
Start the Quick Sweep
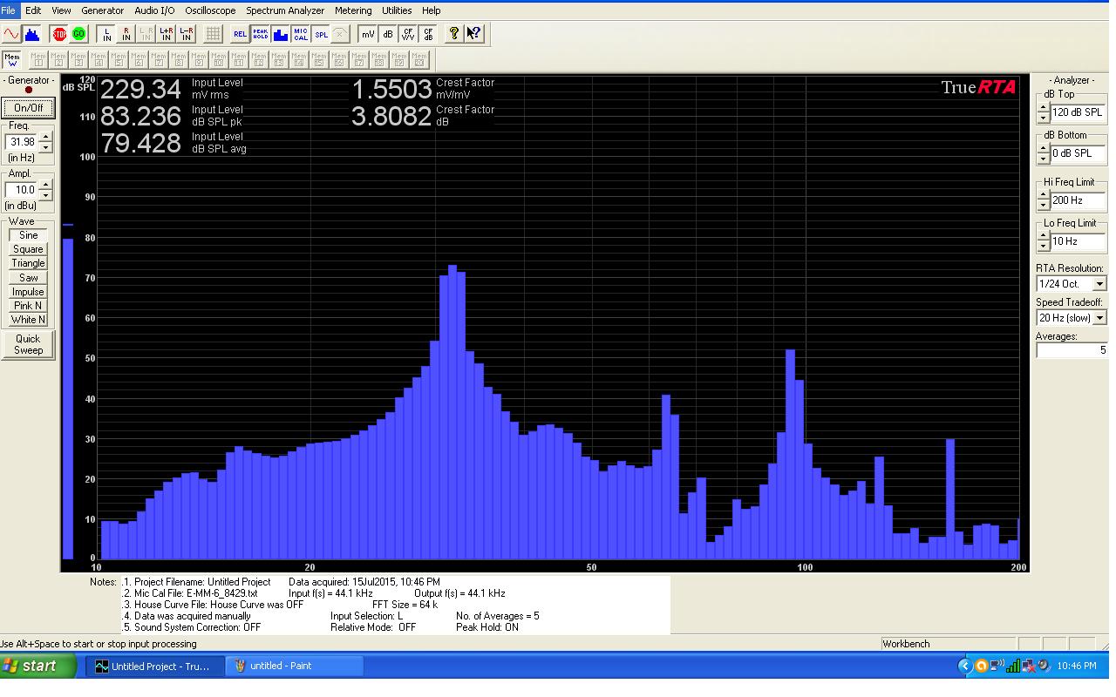pos(28,344)
